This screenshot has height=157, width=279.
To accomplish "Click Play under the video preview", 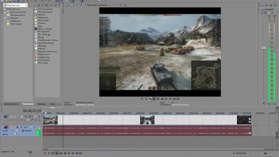I will [x=154, y=99].
